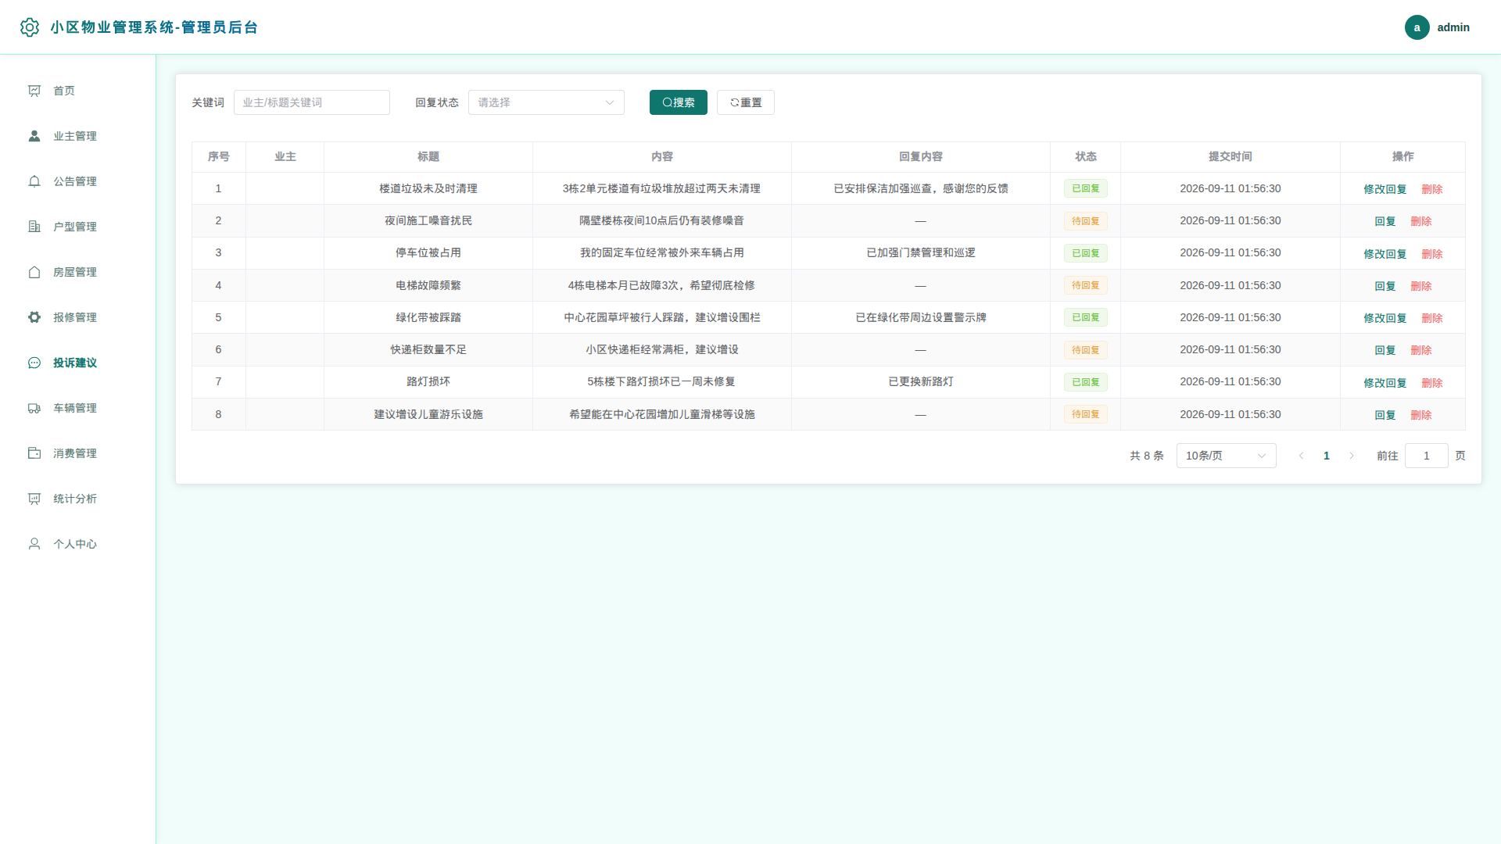Click the 前往 page number input
Screen dimensions: 1501x844
[1426, 456]
